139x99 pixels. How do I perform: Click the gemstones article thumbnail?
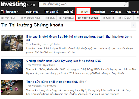coord(12,88)
